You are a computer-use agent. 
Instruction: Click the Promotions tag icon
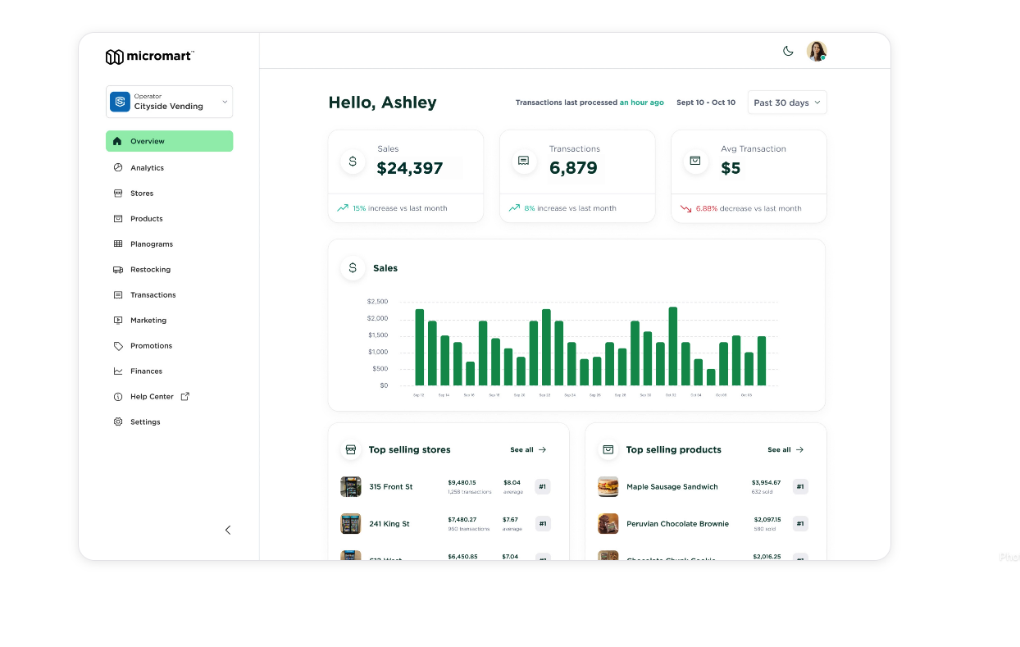click(x=118, y=346)
